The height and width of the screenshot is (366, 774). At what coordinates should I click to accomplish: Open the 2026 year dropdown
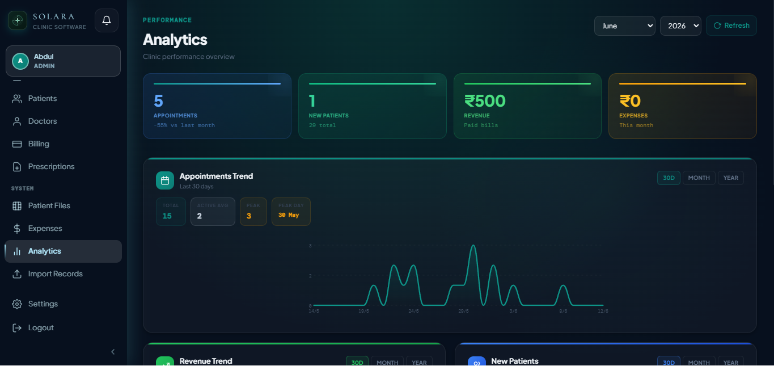[x=680, y=26]
